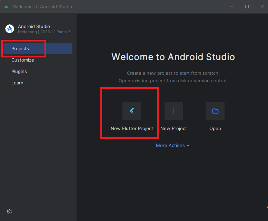Click the Android Studio name in sidebar
The height and width of the screenshot is (221, 268).
point(34,26)
